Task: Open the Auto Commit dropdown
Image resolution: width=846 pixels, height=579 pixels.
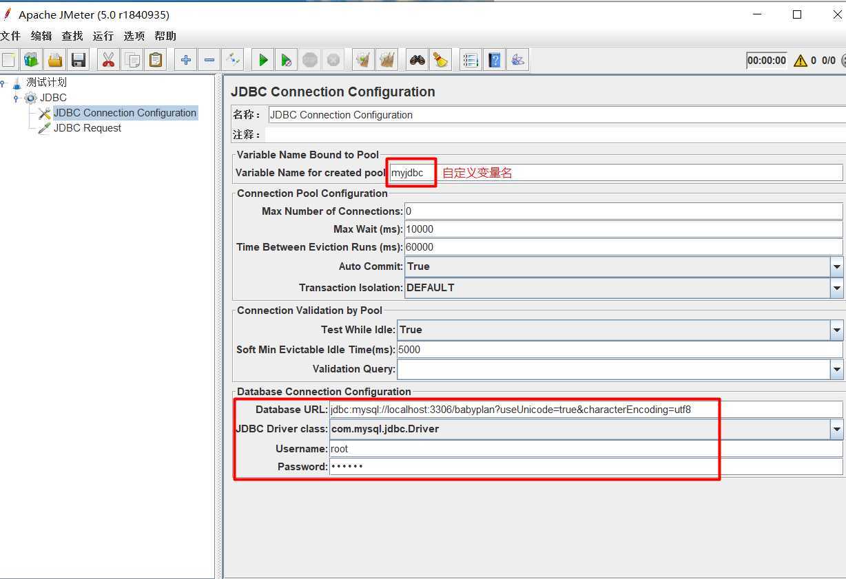Action: pos(836,266)
